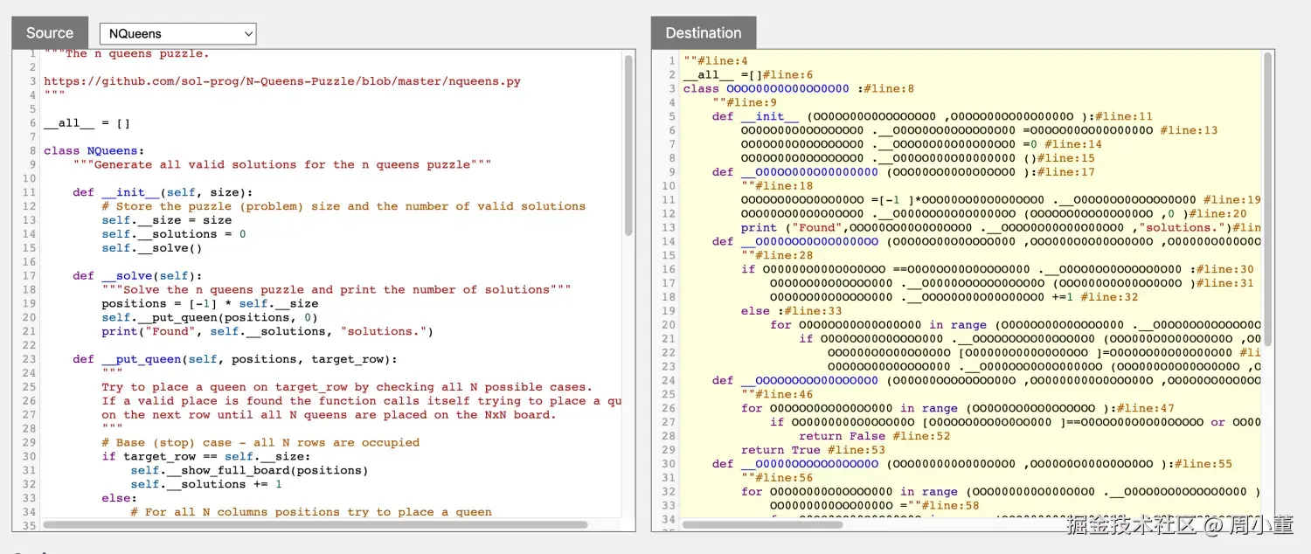1311x554 pixels.
Task: Click the "# Base (stop) case" comment line
Action: pos(260,442)
